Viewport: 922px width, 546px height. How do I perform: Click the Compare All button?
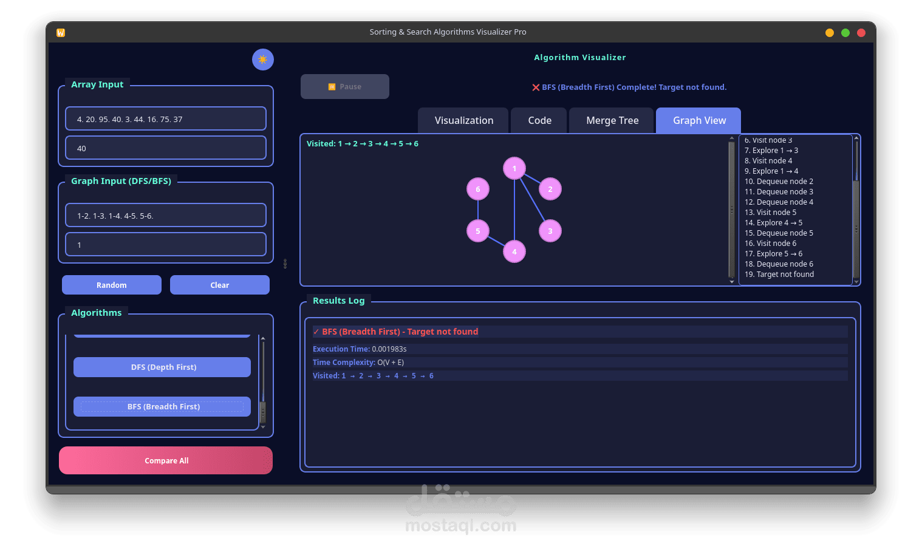point(166,460)
